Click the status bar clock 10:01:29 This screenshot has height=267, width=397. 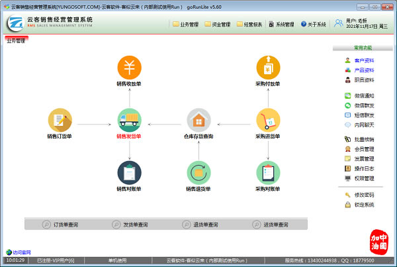click(15, 260)
